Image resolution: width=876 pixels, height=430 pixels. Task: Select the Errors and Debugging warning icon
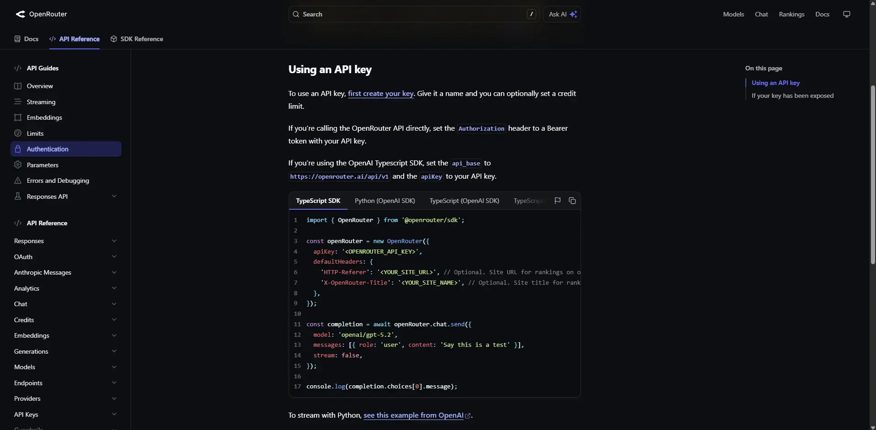click(x=17, y=180)
